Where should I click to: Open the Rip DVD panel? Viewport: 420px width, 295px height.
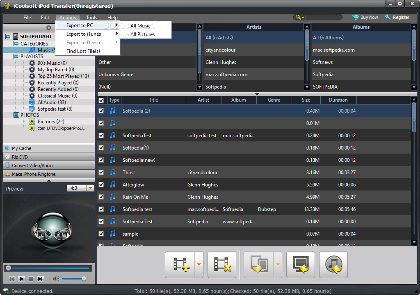[49, 157]
